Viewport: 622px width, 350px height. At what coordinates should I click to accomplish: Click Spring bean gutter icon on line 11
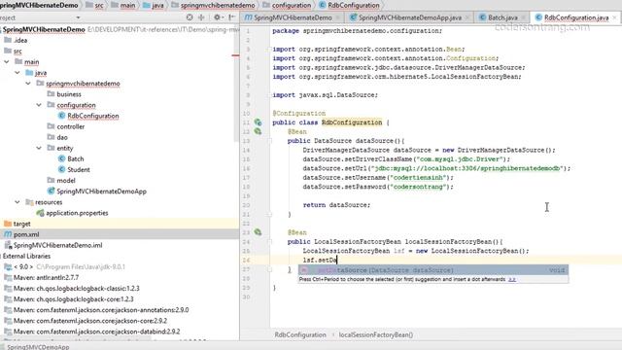pos(258,122)
